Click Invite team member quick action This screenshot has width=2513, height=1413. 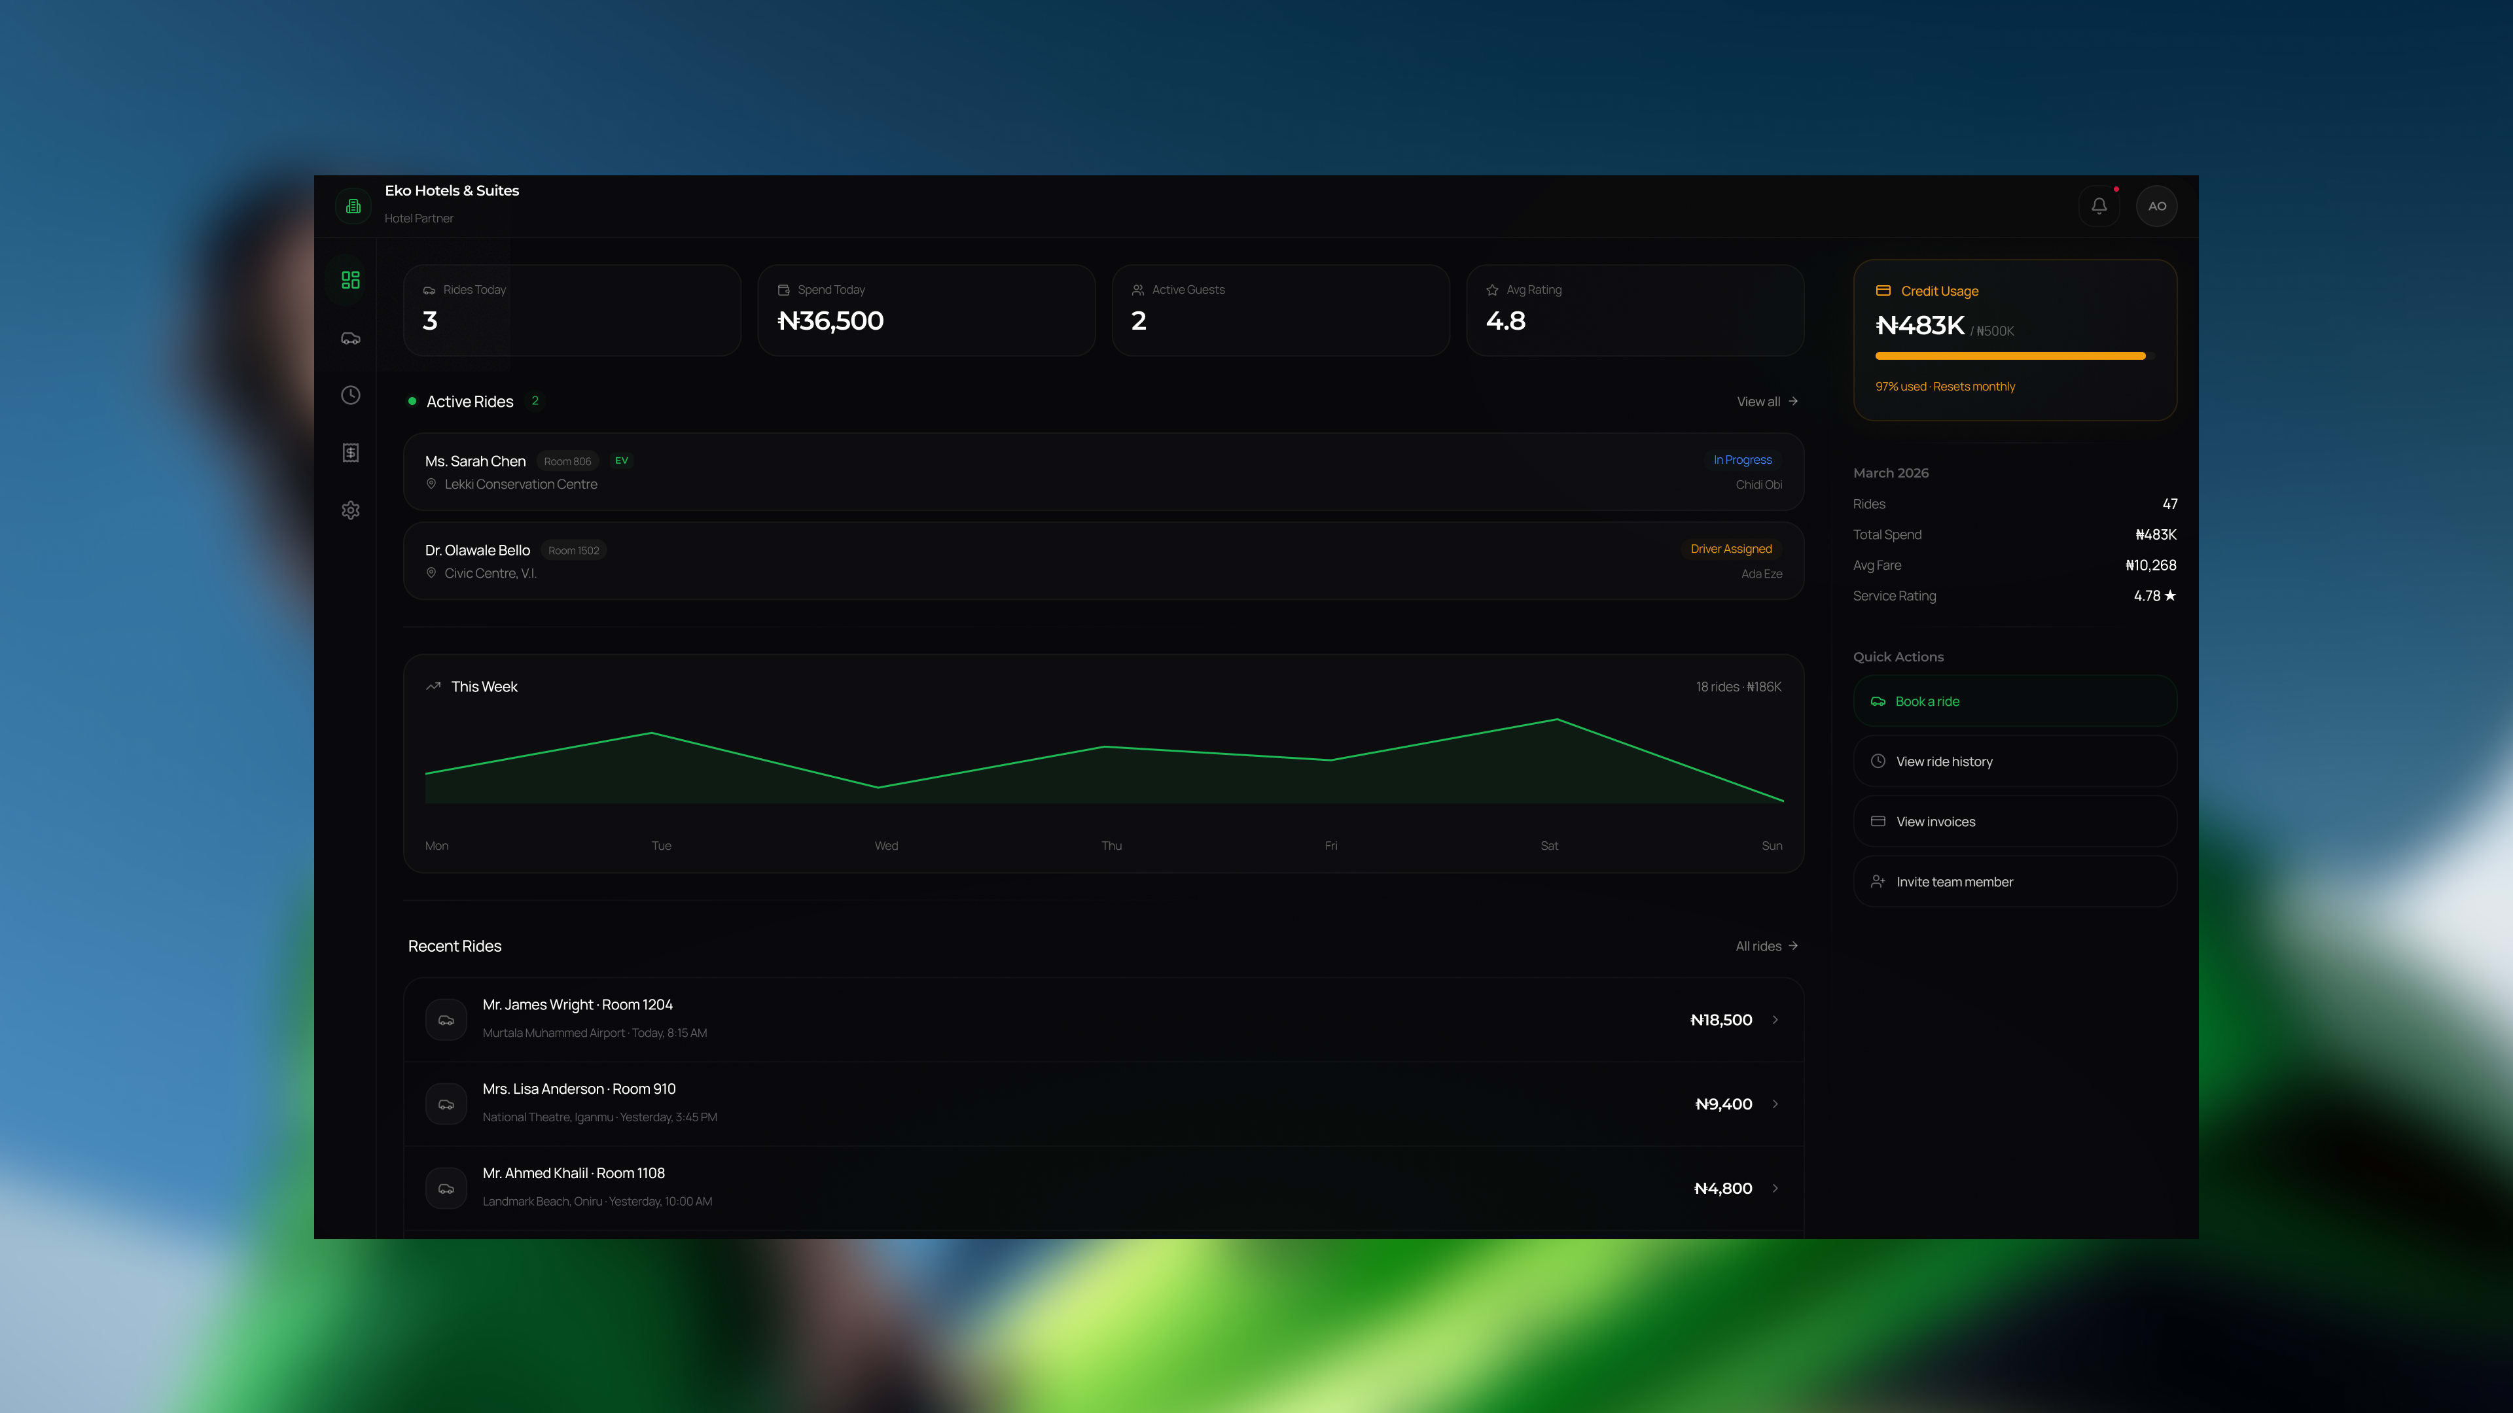pos(2014,882)
